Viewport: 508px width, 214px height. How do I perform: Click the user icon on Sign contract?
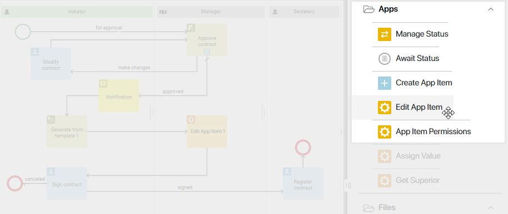point(51,171)
